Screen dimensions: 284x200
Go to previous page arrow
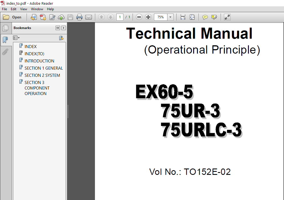(x=101, y=17)
